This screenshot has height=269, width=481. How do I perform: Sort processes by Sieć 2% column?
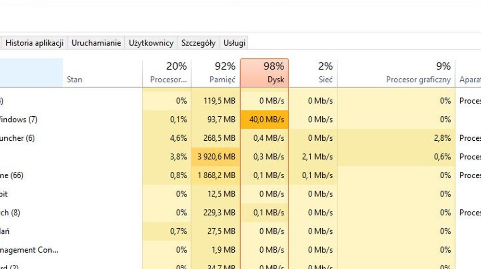pyautogui.click(x=313, y=73)
